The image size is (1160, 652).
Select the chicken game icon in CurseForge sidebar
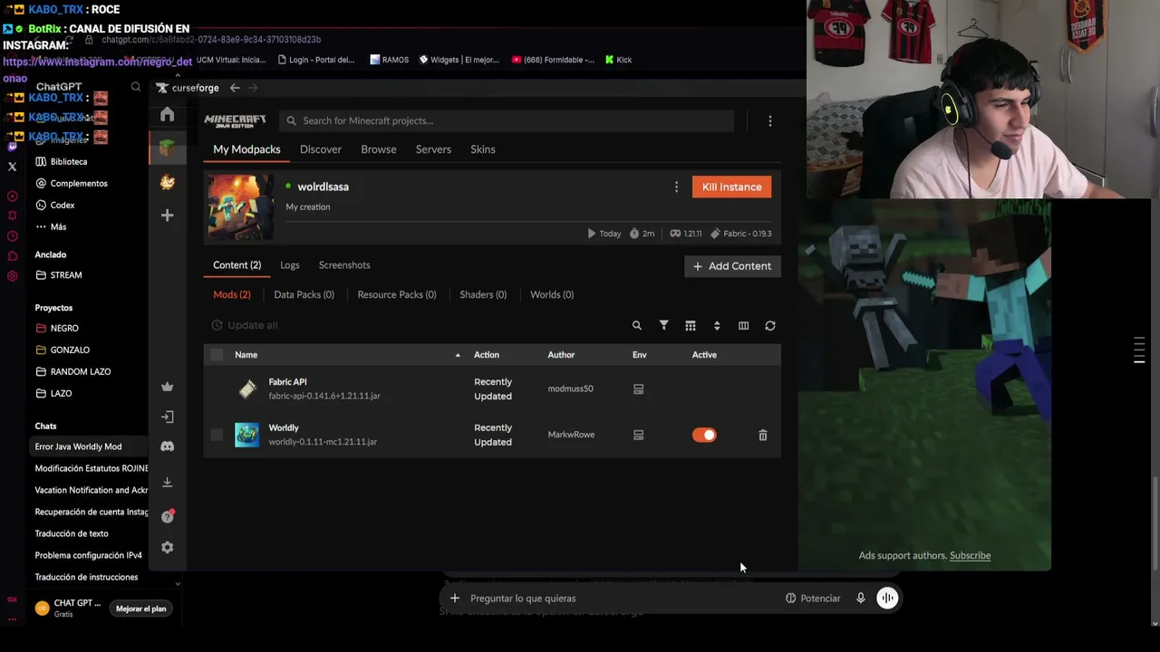point(167,182)
